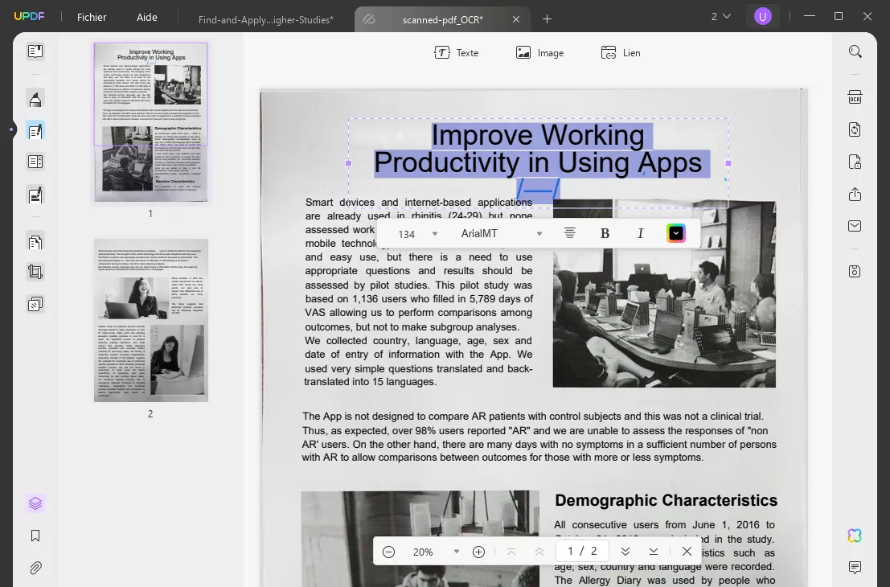
Task: Run OCR text recognition tool
Action: 855,97
